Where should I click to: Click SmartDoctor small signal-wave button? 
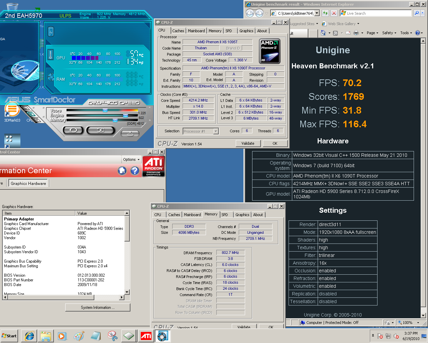pos(130,133)
